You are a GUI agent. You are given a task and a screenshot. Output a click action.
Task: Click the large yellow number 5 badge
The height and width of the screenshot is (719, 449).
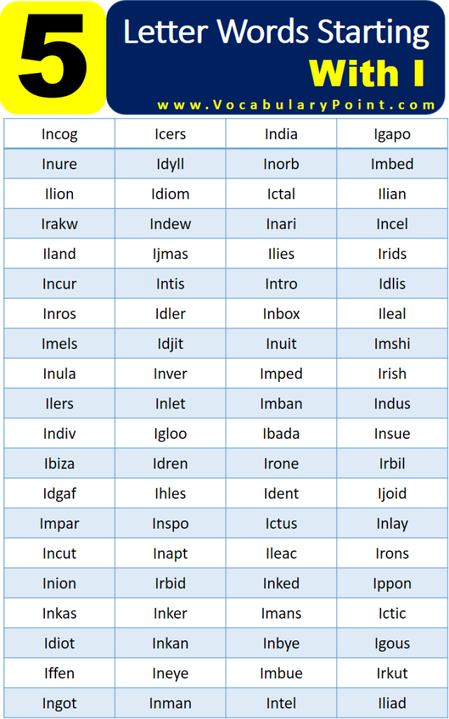click(53, 58)
